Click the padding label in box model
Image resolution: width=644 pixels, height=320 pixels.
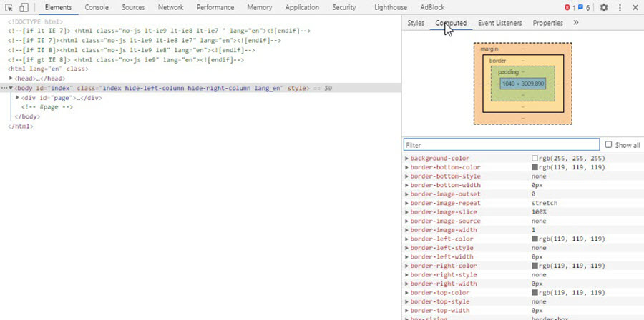coord(509,72)
